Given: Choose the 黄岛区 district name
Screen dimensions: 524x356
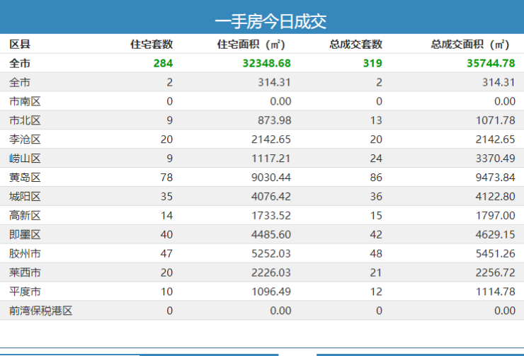Looking at the screenshot, I should [25, 178].
